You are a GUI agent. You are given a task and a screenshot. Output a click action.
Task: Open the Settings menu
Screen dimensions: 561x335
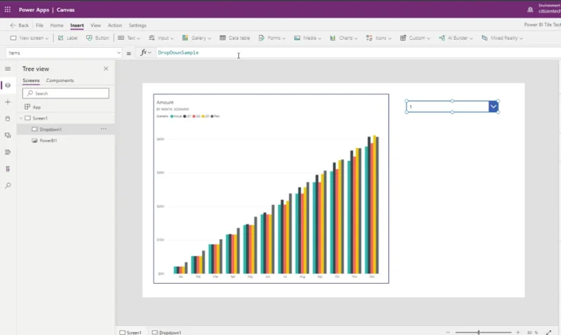pos(137,25)
